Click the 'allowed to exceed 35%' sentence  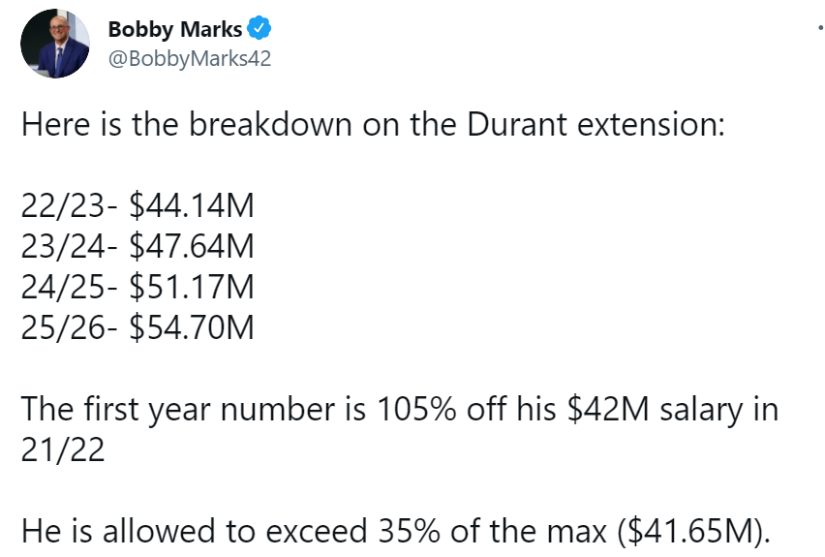click(x=396, y=531)
